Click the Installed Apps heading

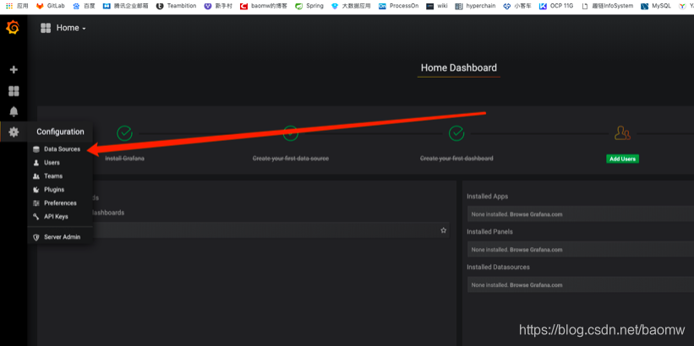point(487,196)
